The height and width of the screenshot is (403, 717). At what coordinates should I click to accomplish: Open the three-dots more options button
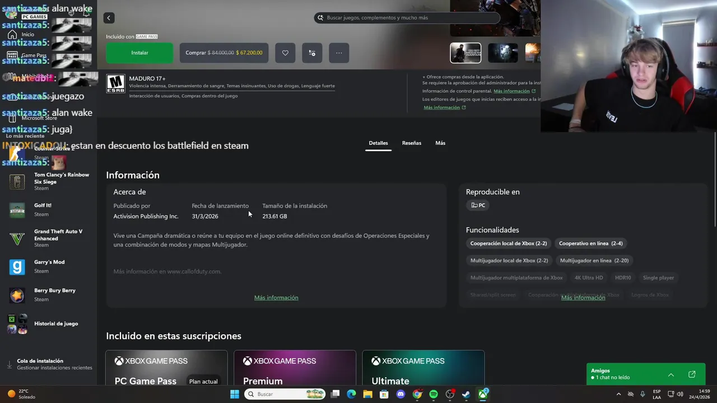tap(339, 53)
